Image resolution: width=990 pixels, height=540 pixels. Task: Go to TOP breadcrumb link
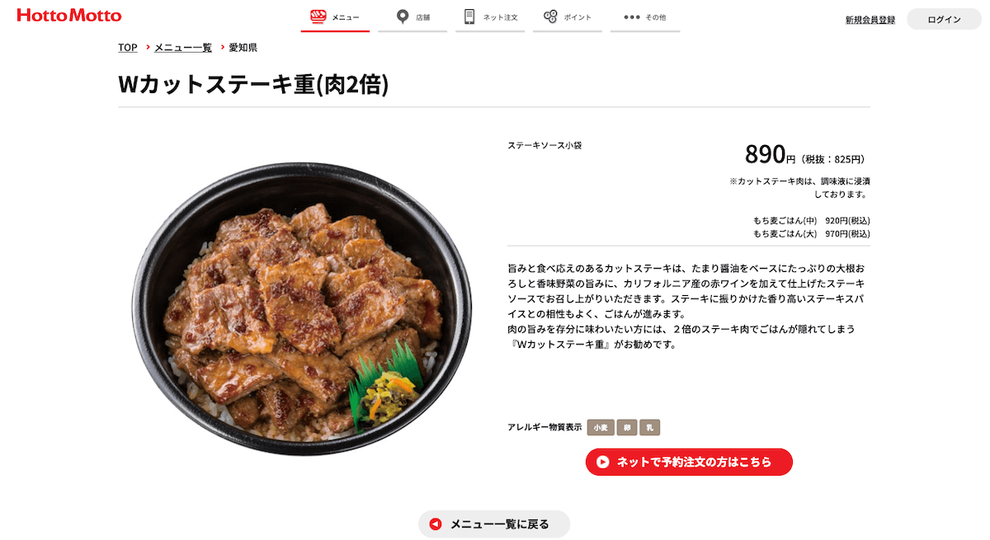[128, 48]
